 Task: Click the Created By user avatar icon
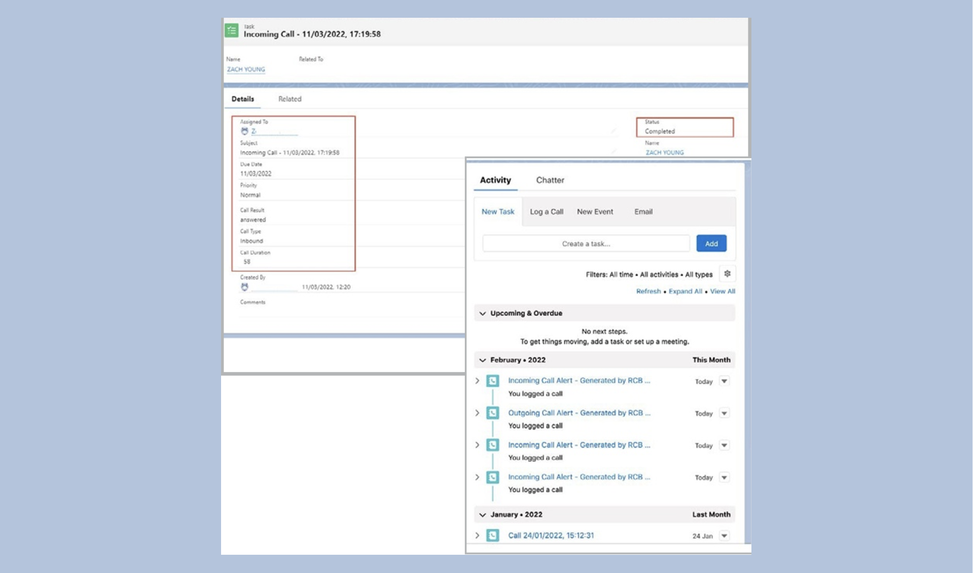click(244, 287)
